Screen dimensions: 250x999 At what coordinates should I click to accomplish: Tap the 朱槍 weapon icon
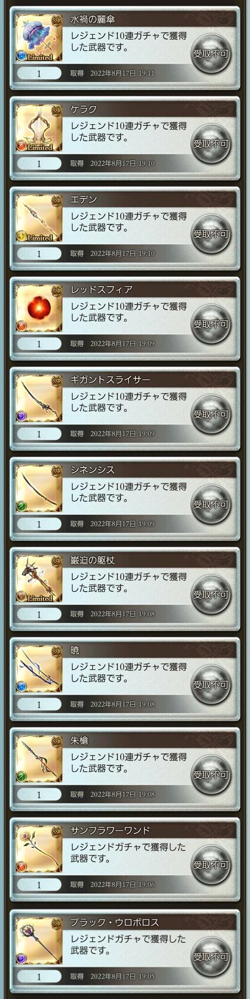tap(39, 759)
